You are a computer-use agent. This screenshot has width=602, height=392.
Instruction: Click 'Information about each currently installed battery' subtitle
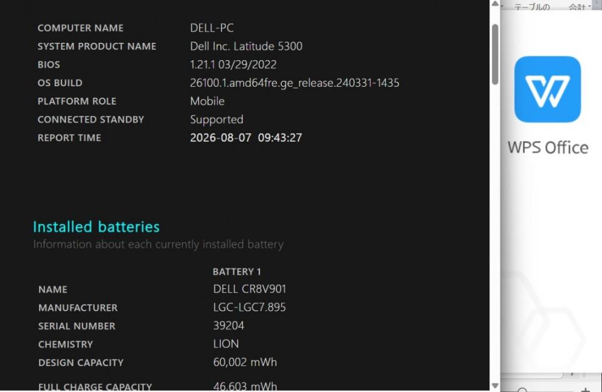pyautogui.click(x=158, y=244)
